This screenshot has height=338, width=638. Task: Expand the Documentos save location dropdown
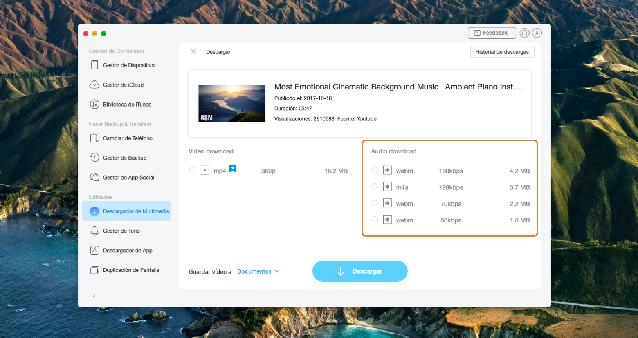(258, 271)
